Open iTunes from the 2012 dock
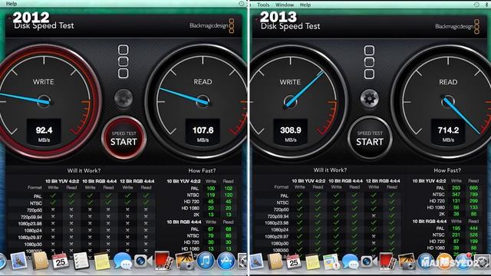The image size is (491, 276). click(206, 261)
